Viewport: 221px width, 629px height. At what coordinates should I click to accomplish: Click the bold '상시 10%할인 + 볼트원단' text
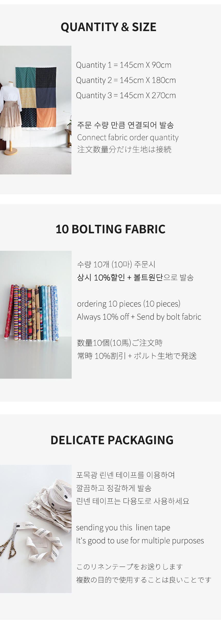coord(120,277)
